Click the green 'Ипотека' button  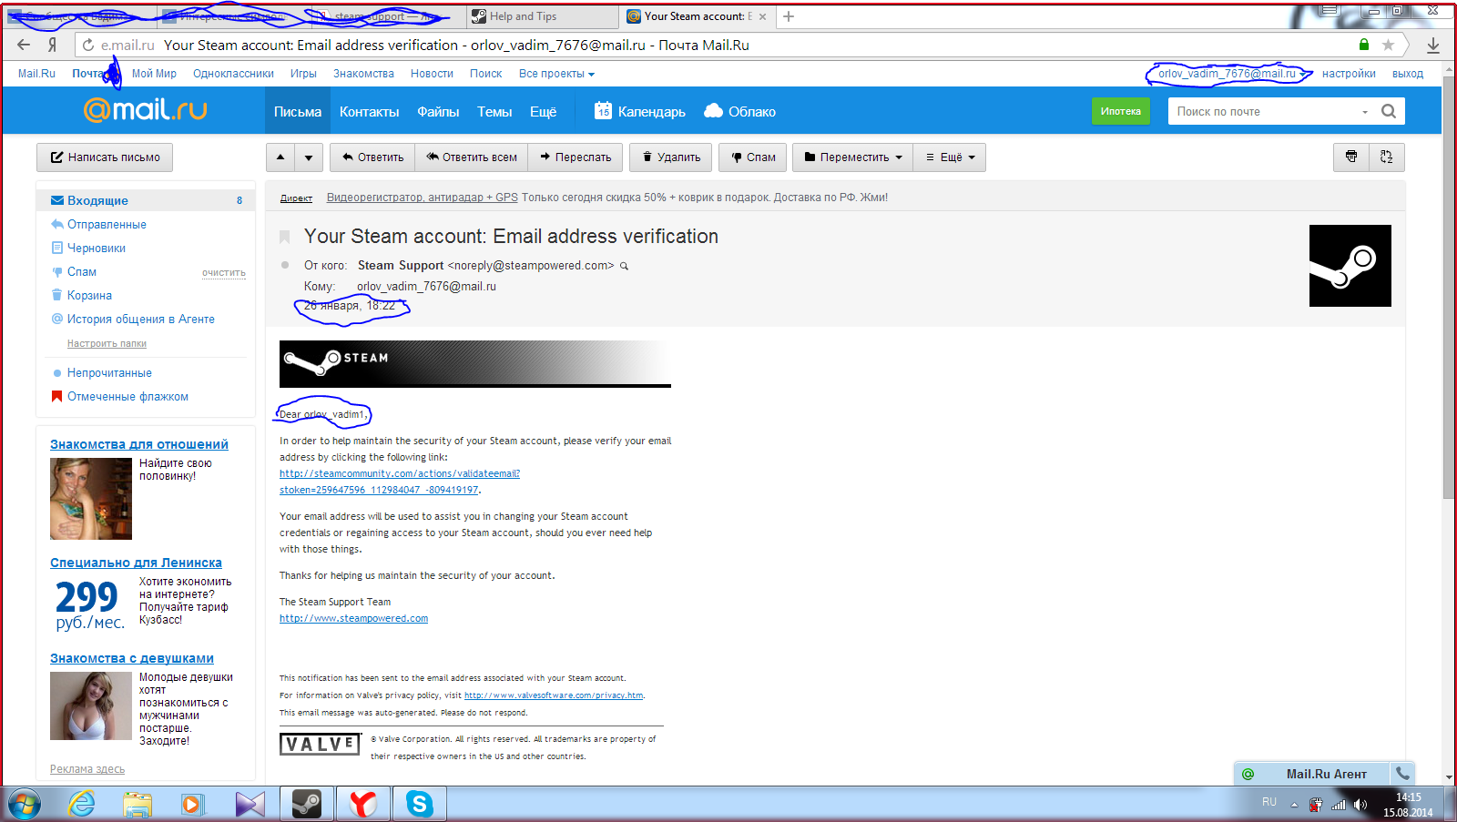(x=1120, y=111)
